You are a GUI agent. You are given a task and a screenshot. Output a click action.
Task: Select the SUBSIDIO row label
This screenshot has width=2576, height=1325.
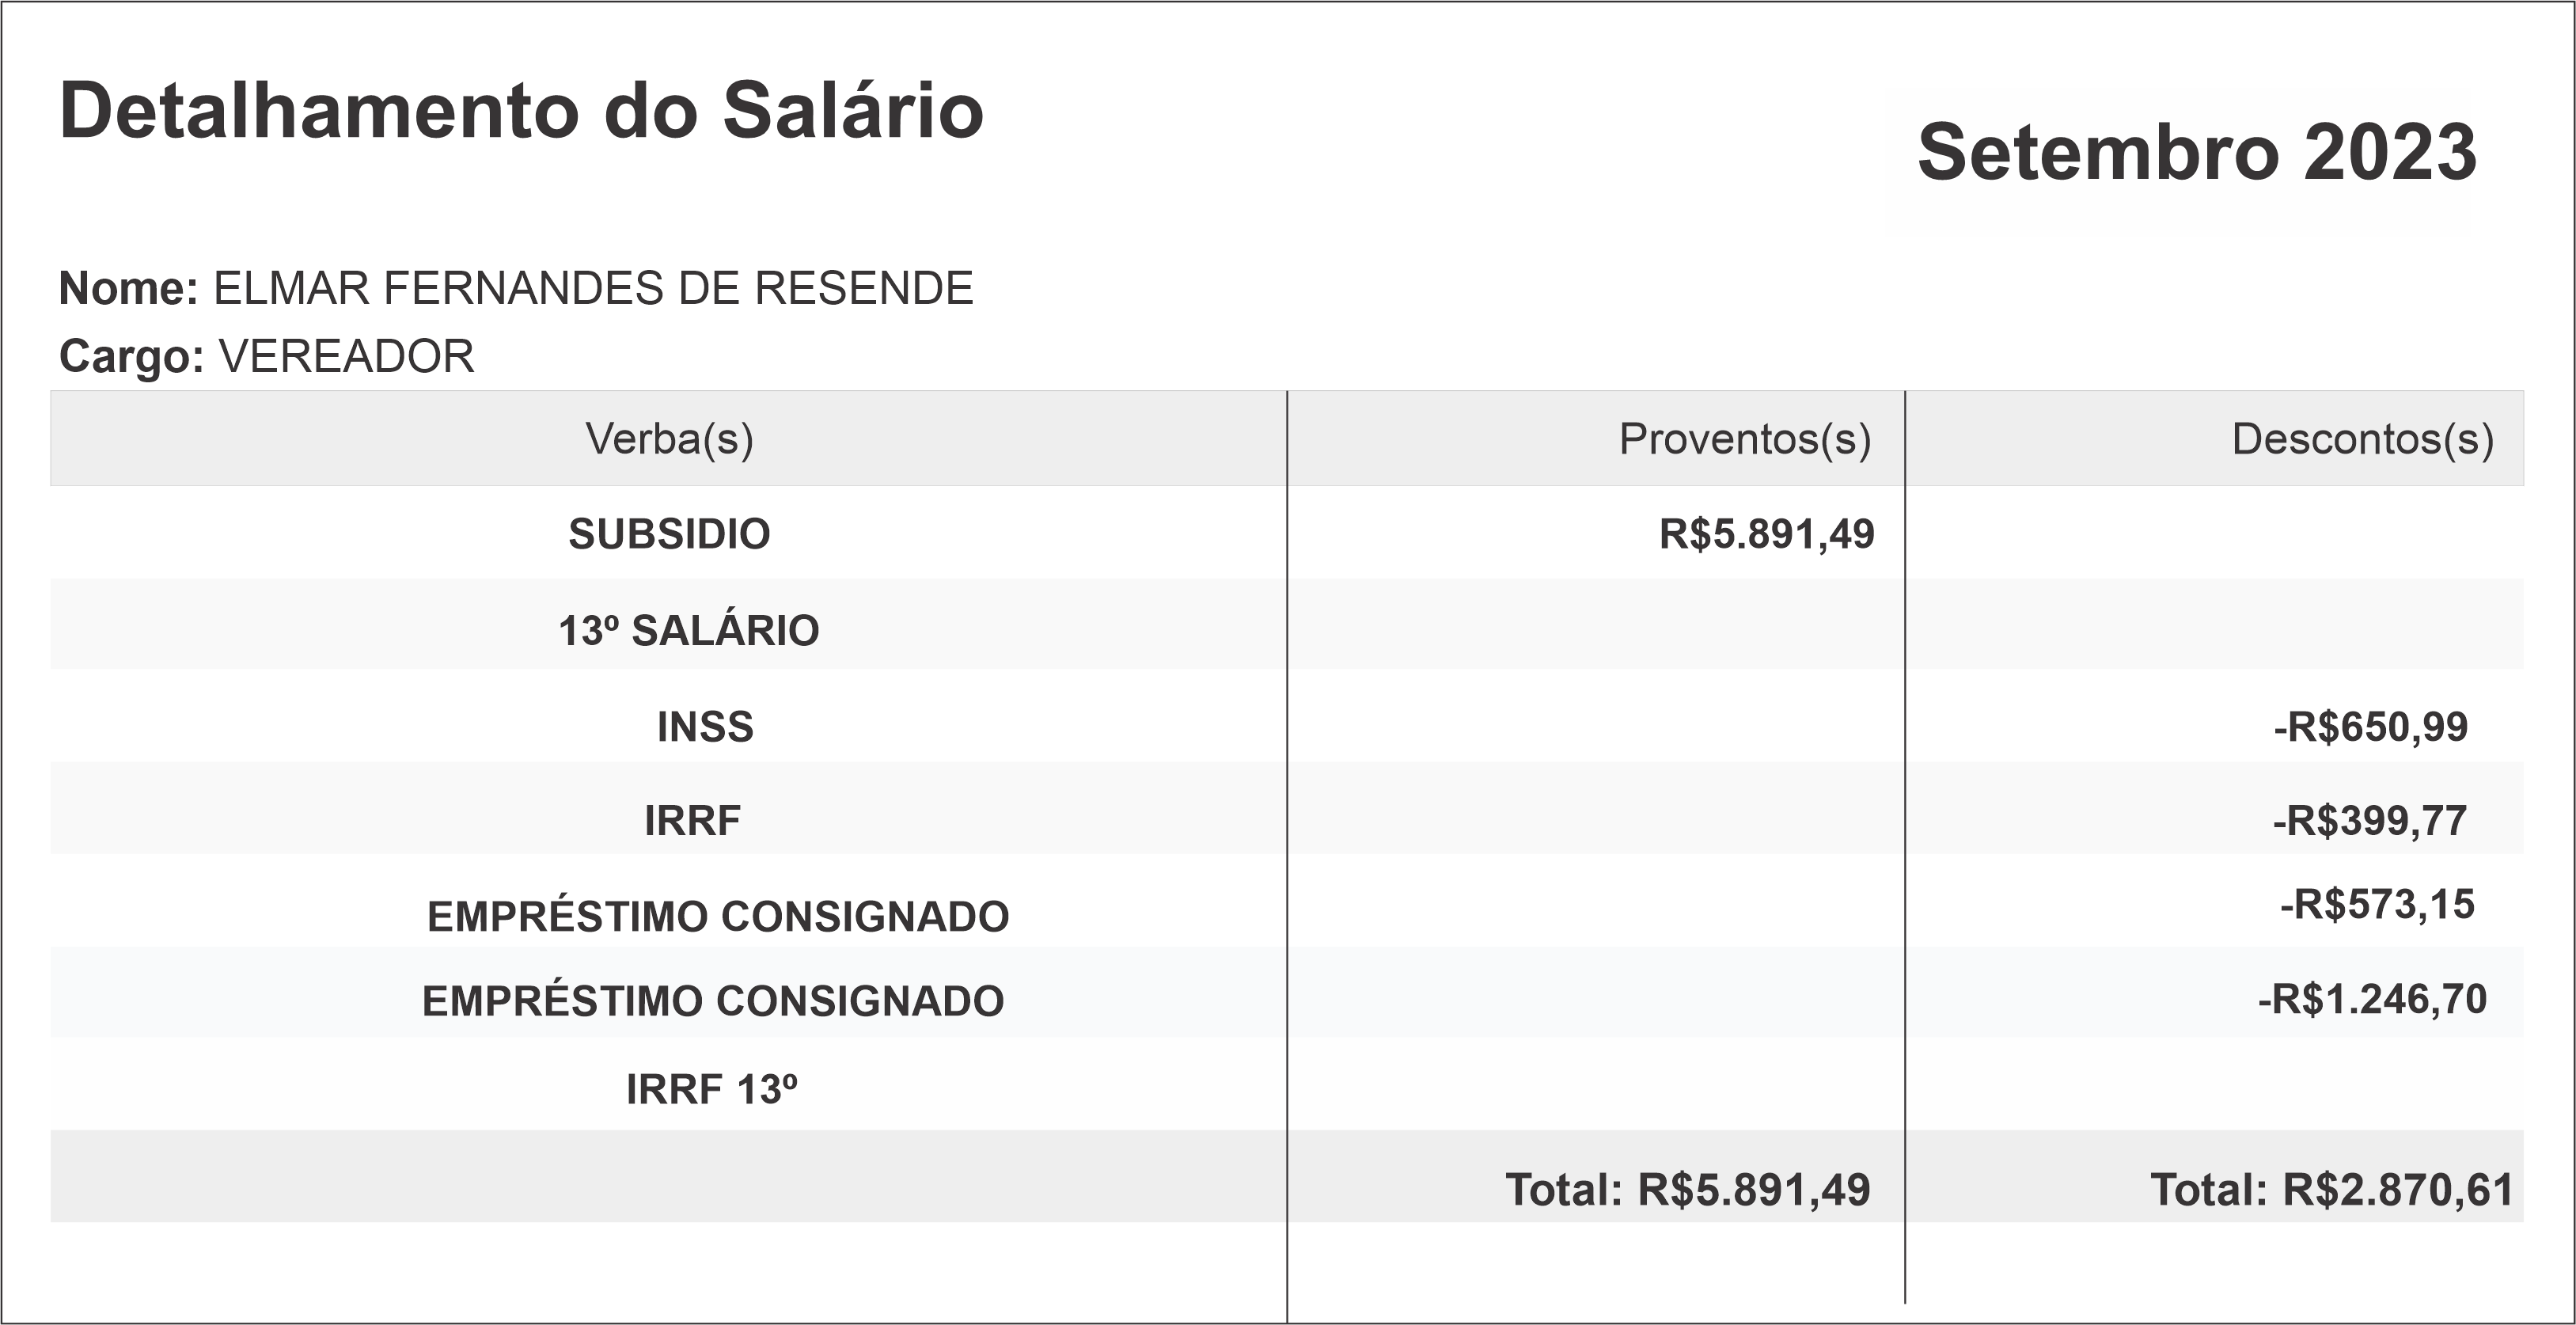[669, 534]
